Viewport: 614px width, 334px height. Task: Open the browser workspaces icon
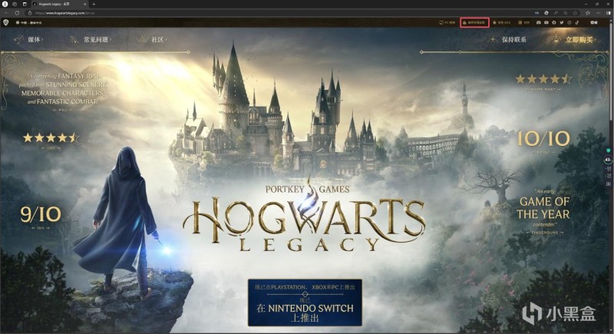coord(15,4)
